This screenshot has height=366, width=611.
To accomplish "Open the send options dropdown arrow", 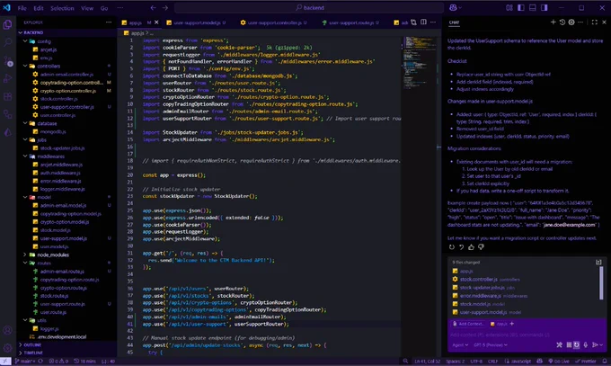I will click(x=601, y=345).
